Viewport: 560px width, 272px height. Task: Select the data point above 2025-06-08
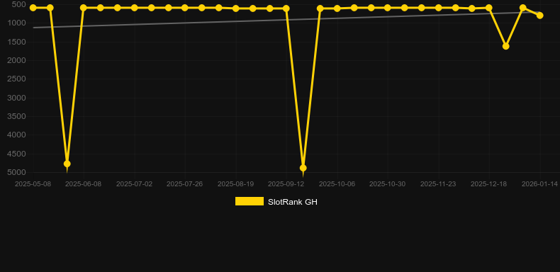[84, 8]
